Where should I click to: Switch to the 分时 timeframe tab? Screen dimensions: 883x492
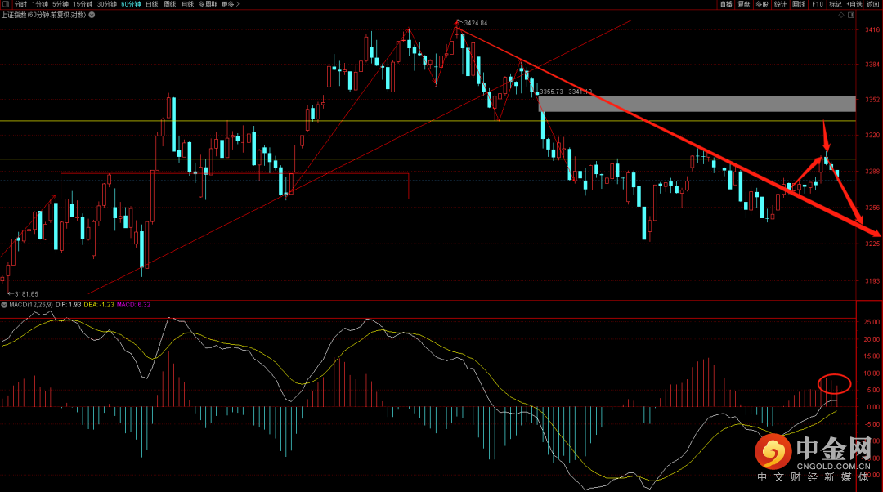(20, 4)
